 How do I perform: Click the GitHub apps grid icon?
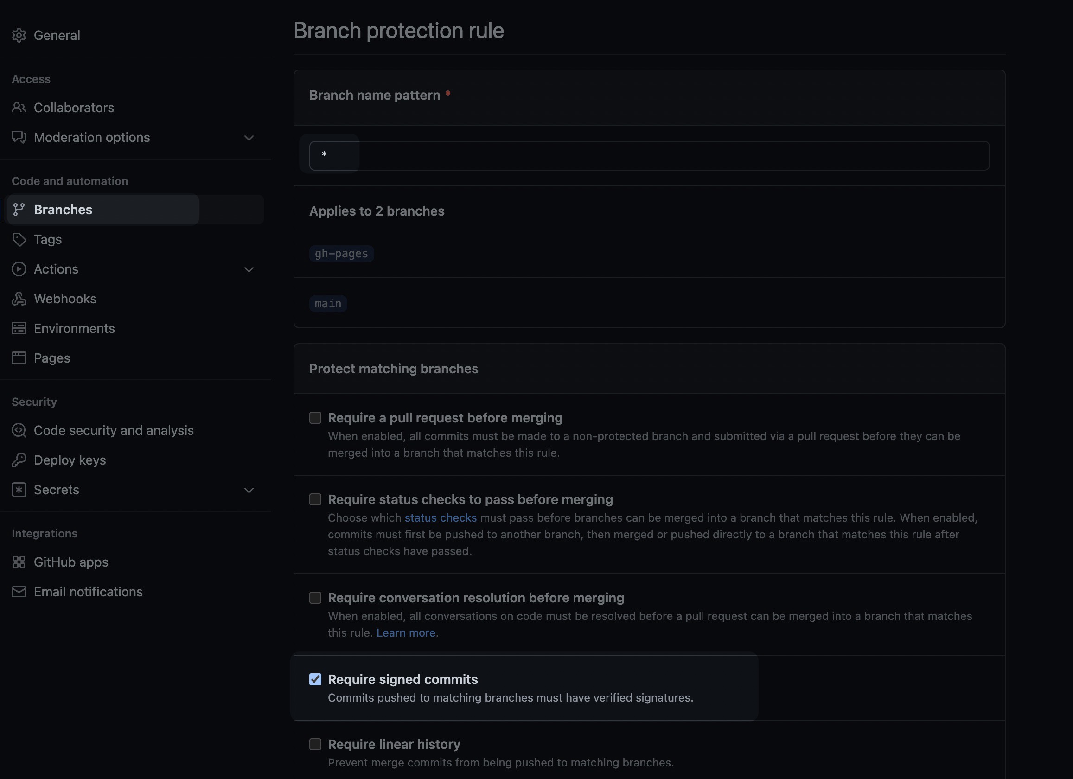(19, 562)
